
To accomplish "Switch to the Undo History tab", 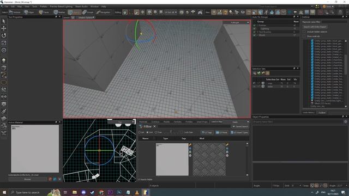I will [309, 113].
